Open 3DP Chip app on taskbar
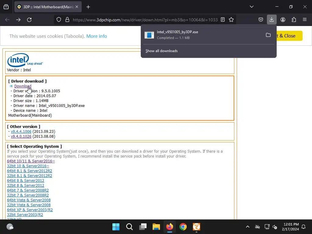The image size is (312, 234). pyautogui.click(x=197, y=227)
